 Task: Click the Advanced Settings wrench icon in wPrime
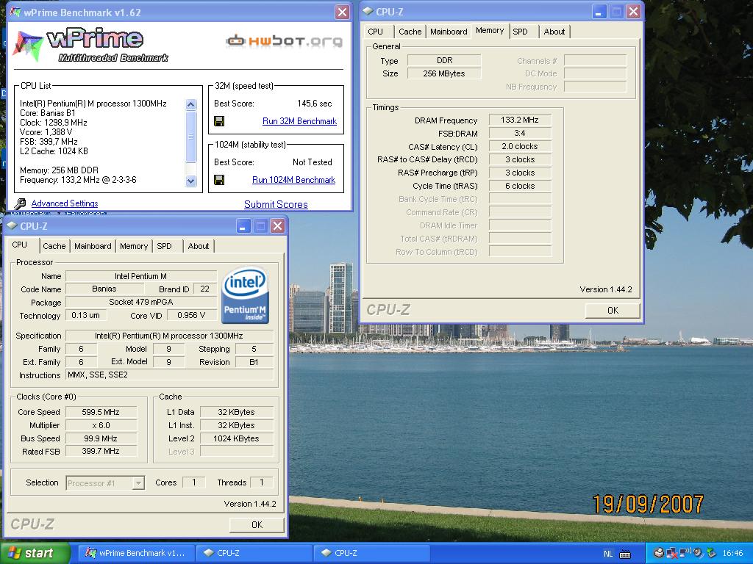[20, 204]
